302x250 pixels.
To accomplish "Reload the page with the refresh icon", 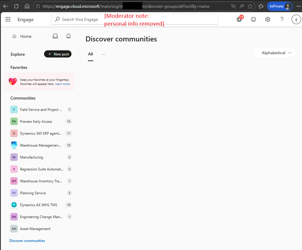I will [x=16, y=6].
